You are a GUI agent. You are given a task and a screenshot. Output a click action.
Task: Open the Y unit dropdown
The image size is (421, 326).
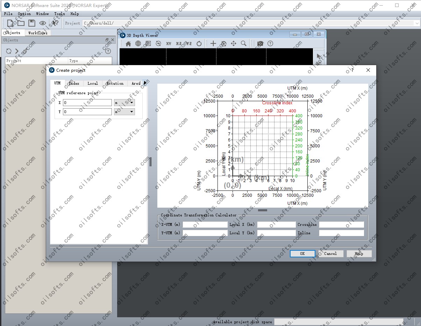pyautogui.click(x=124, y=112)
